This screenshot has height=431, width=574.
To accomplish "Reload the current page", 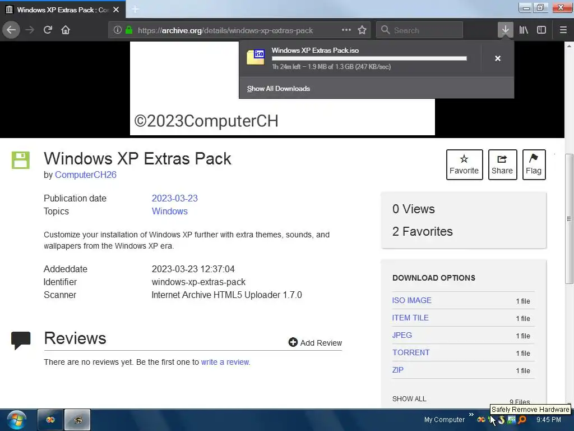I will point(48,30).
